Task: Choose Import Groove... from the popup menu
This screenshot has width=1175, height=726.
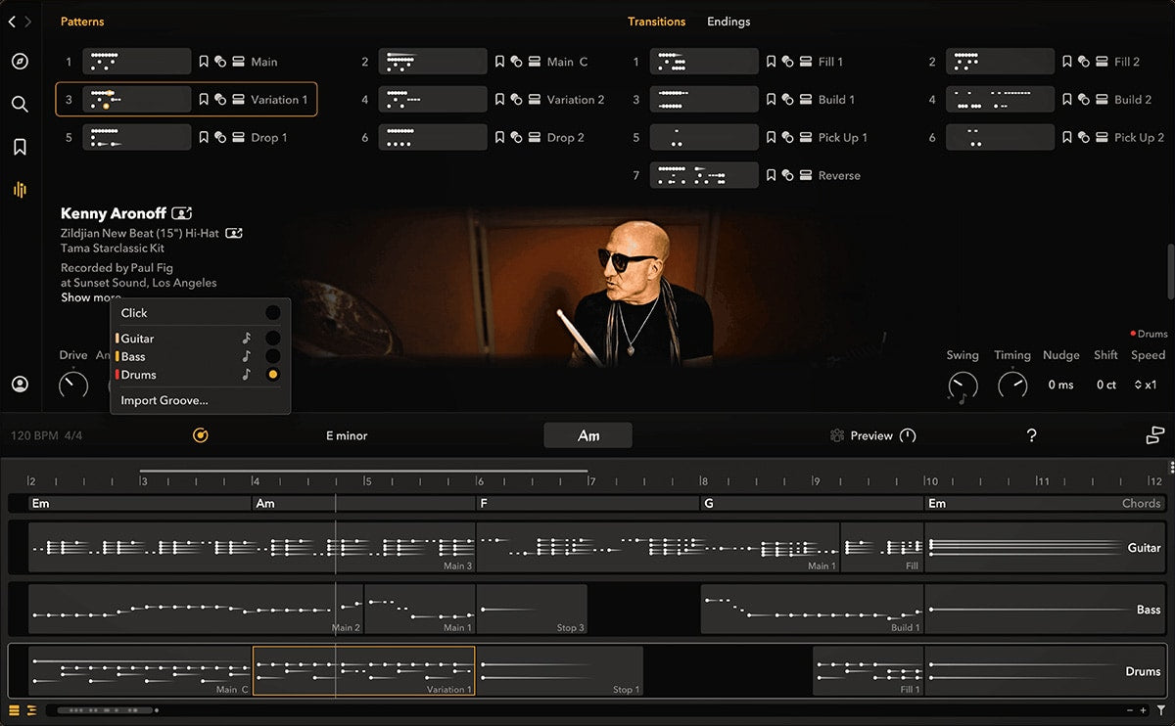Action: pyautogui.click(x=164, y=400)
